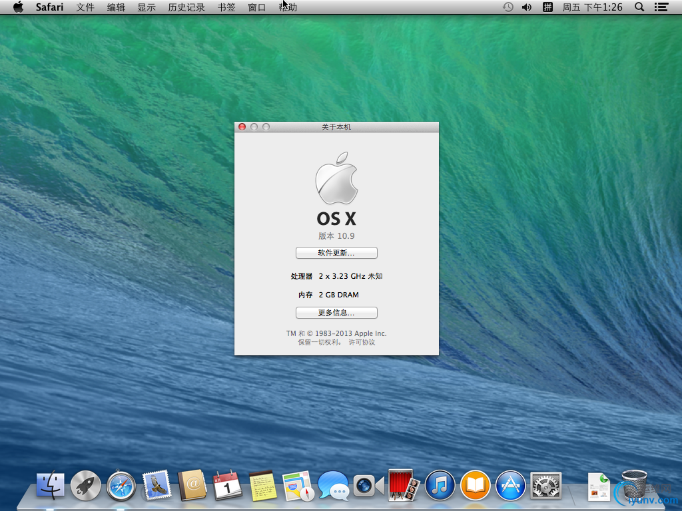
Task: Open Maps app from the Dock
Action: (x=298, y=486)
